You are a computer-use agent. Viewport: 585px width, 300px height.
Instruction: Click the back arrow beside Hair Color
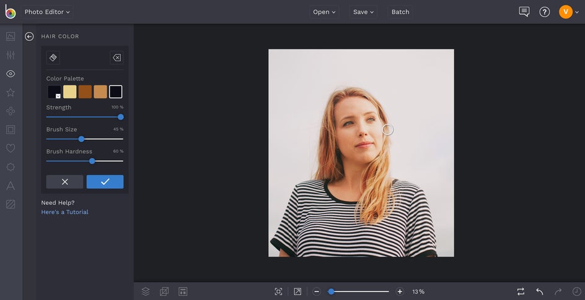coord(29,36)
